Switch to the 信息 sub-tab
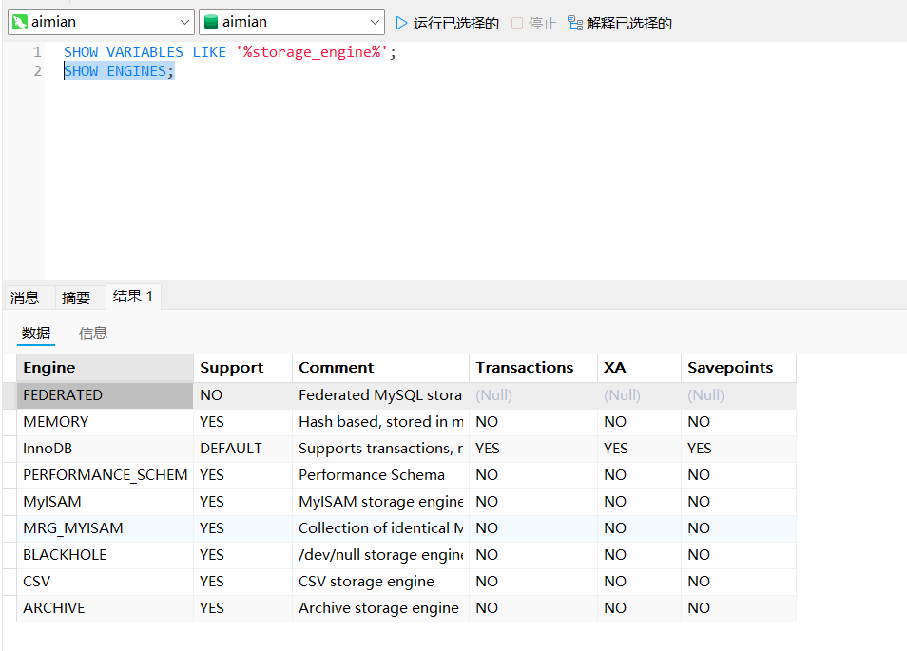Viewport: 907px width, 651px height. 93,334
